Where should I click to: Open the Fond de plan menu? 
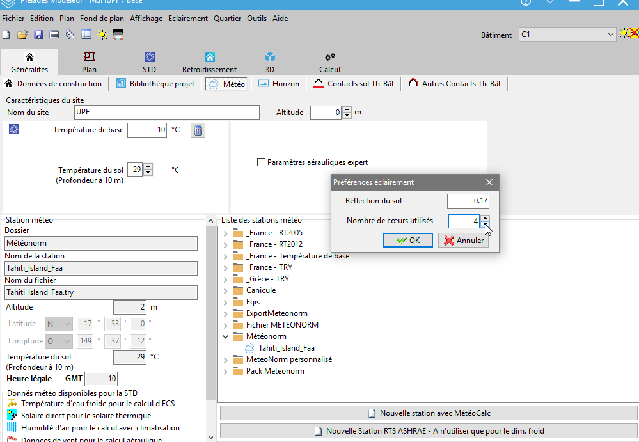[x=102, y=19]
